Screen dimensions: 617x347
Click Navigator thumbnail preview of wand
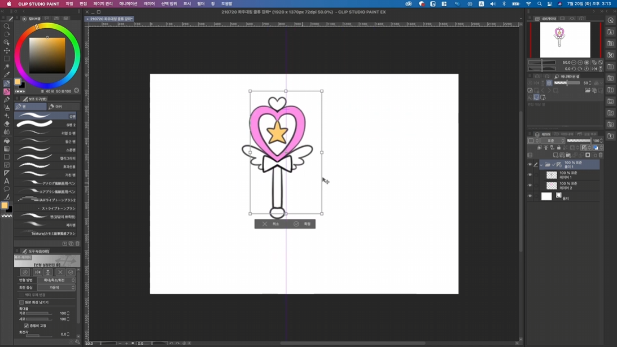(x=565, y=39)
